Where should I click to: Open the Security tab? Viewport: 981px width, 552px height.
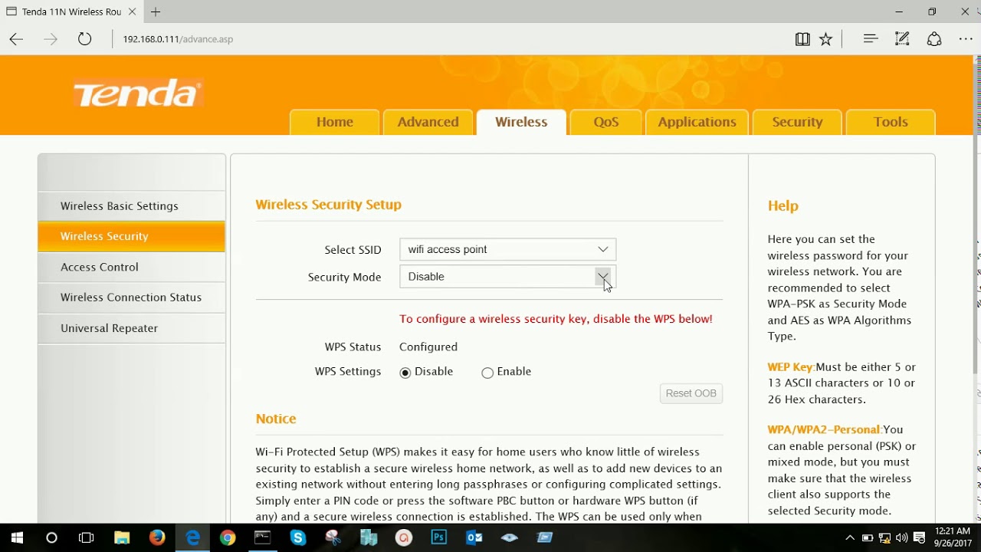[797, 123]
